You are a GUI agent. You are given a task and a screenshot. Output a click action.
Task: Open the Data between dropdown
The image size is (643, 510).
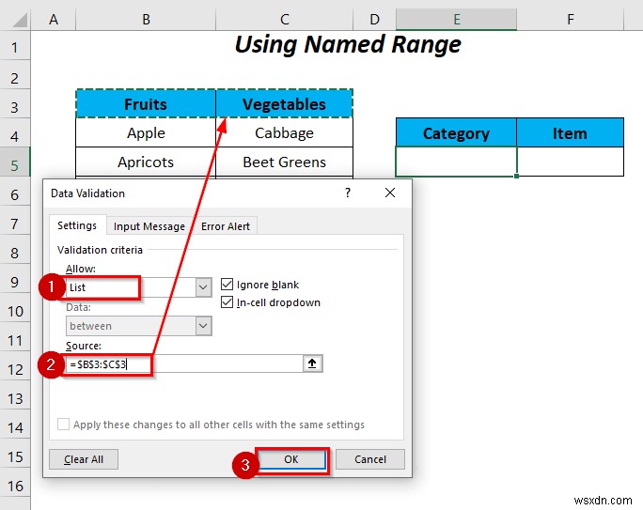tap(203, 326)
